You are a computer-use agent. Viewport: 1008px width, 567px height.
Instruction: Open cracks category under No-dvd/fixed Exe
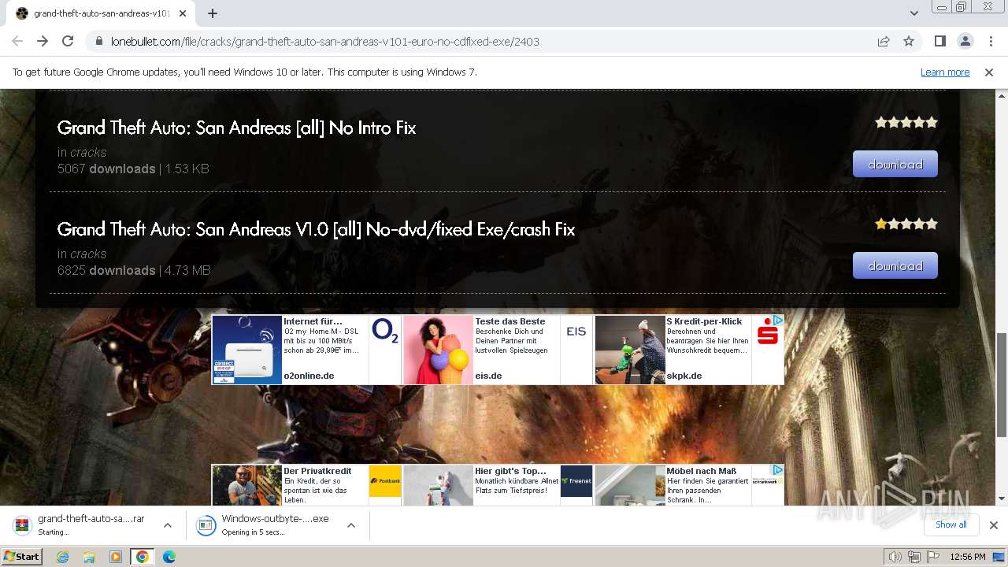pos(88,254)
